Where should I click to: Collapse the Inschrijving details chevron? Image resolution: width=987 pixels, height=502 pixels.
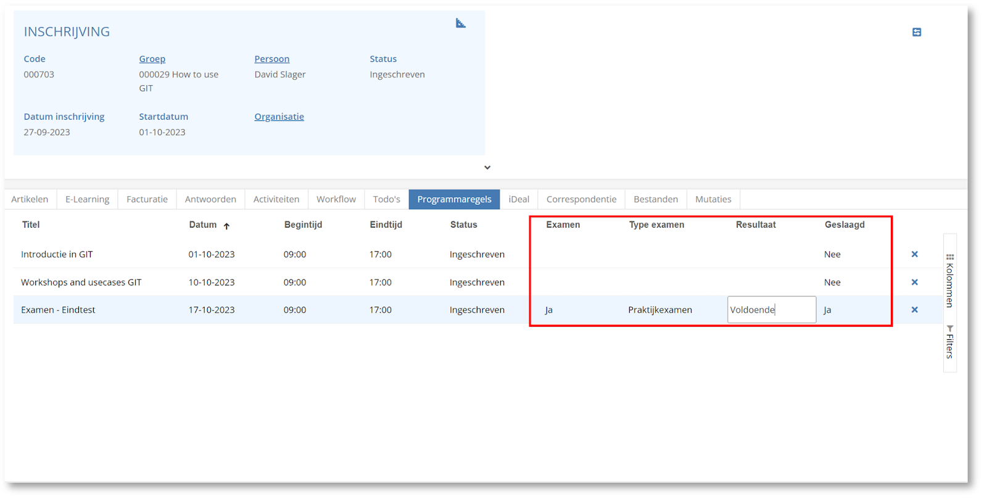487,168
